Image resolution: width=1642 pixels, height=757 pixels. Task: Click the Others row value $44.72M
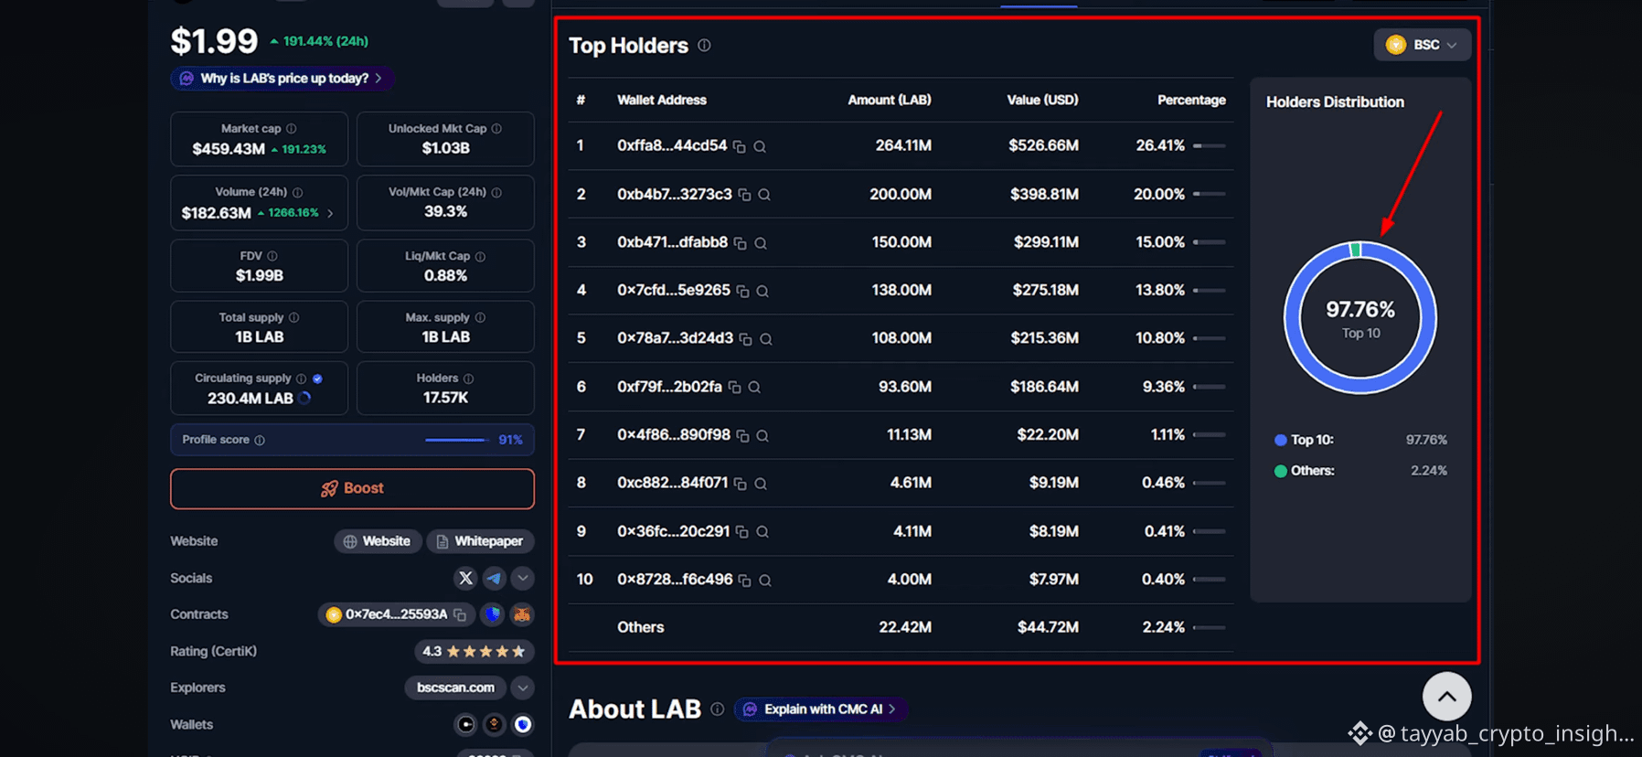(x=1048, y=627)
